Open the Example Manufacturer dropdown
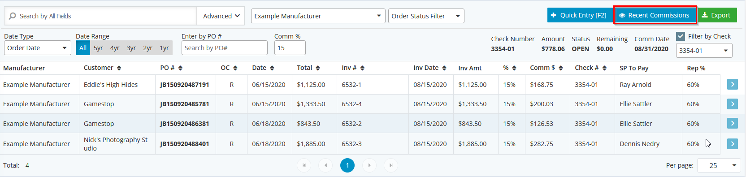The image size is (746, 177). tap(318, 16)
